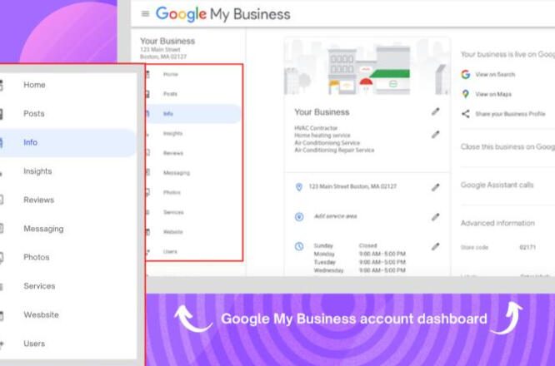Click Tuesday 9:00 AM-5:00 PM row
The image size is (555, 366).
360,262
